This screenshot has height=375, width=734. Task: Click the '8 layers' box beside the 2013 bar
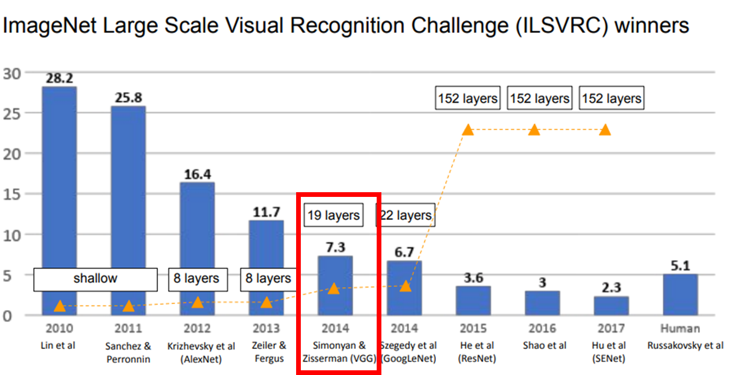(268, 279)
